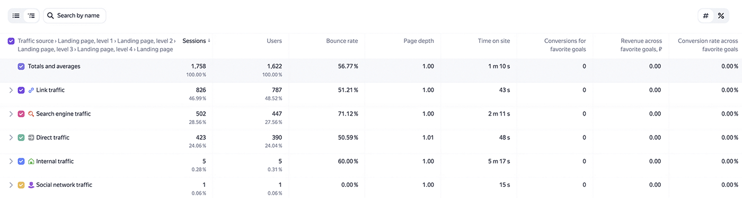Click Search engine sessions value 502
Viewport: 742px width, 198px height.
[x=201, y=114]
